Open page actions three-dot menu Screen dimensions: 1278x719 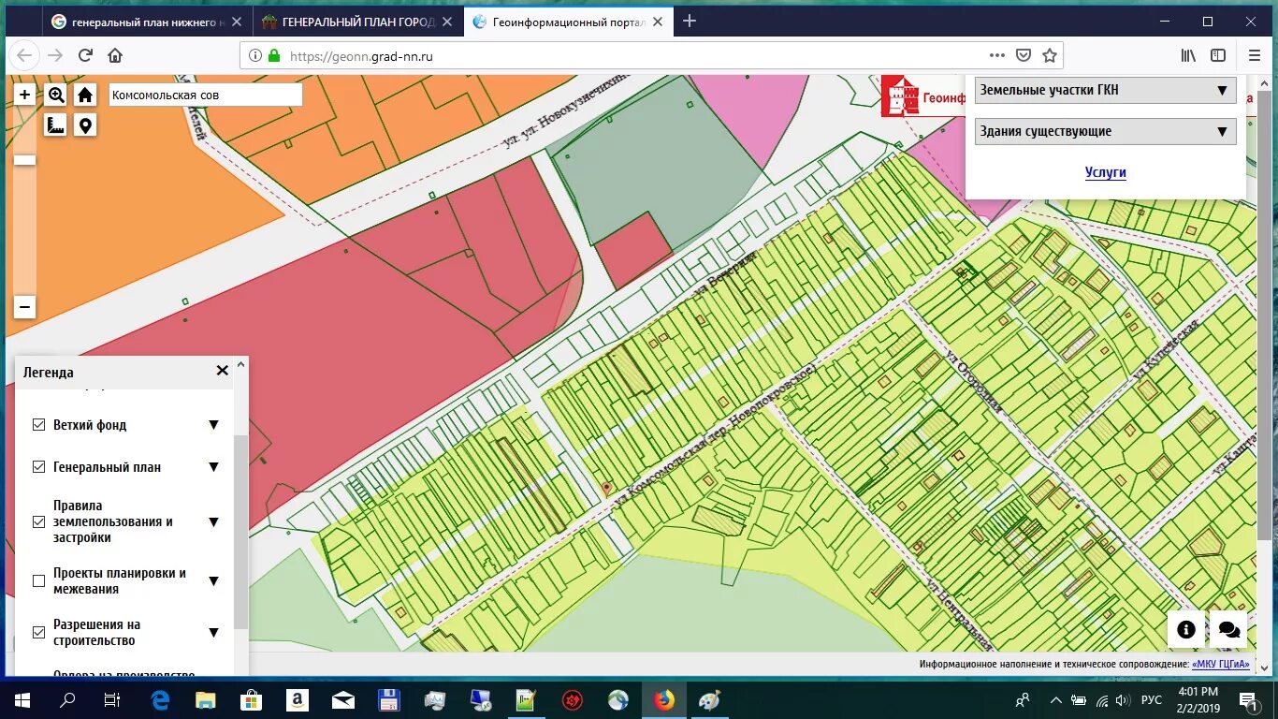(x=997, y=55)
